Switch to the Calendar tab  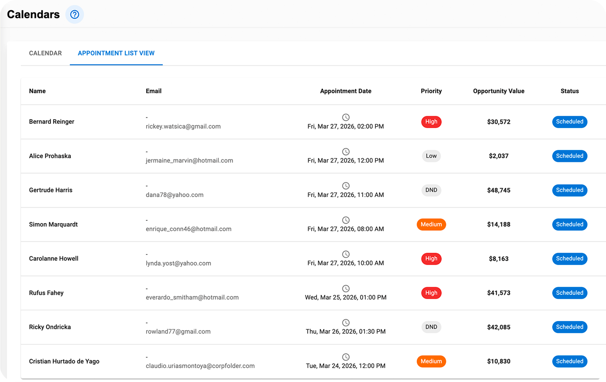coord(45,53)
